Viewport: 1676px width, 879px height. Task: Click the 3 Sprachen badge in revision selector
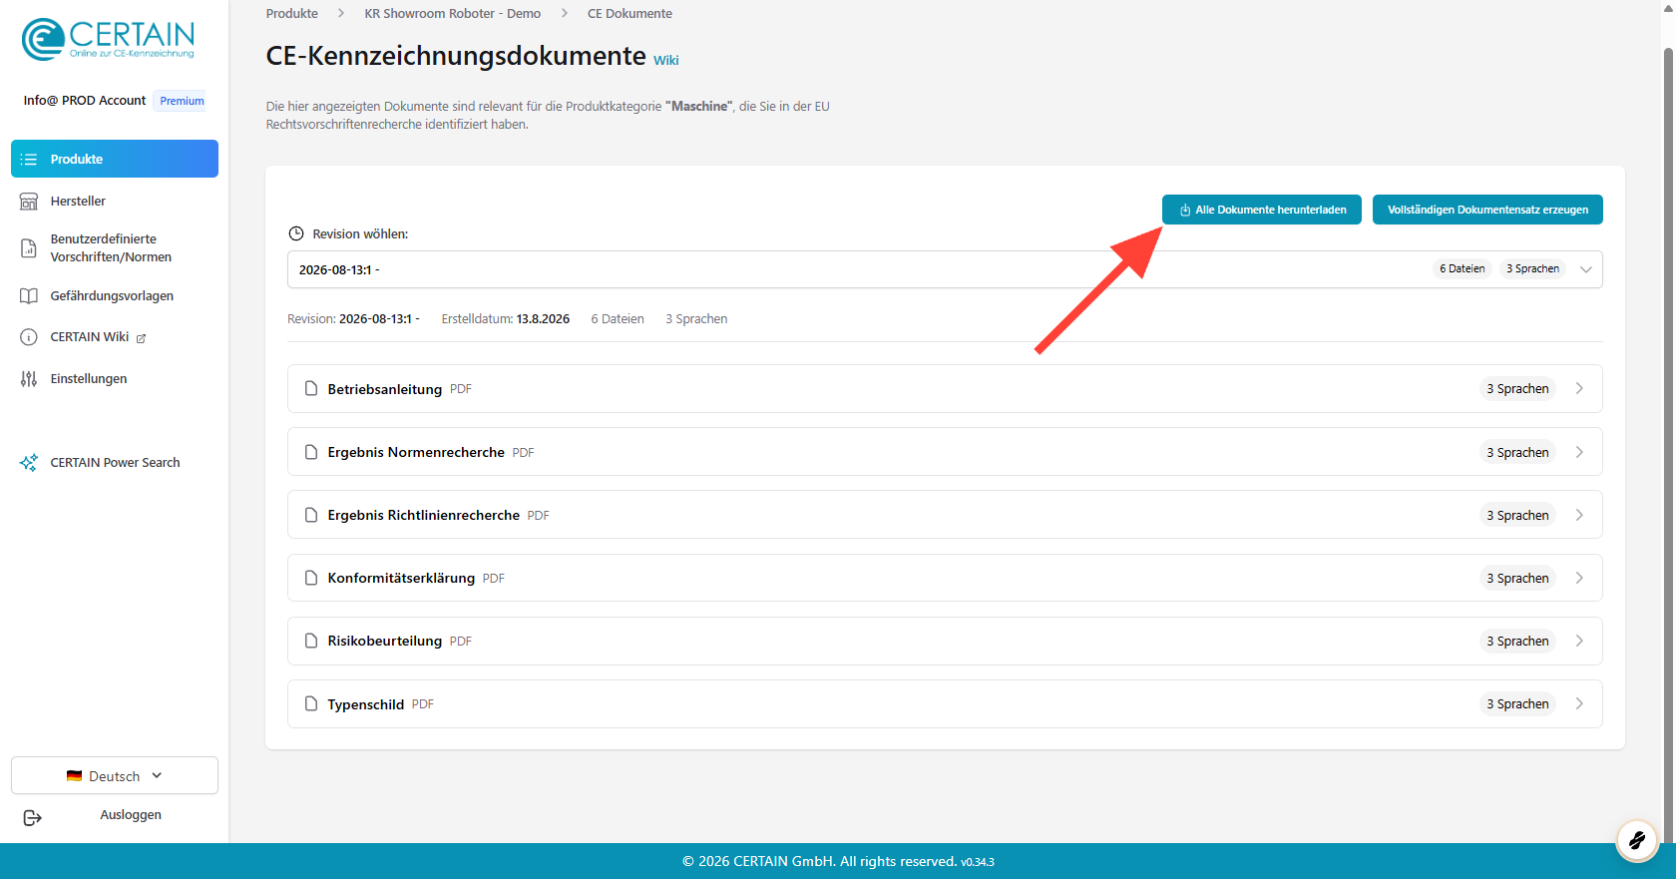[x=1532, y=268]
